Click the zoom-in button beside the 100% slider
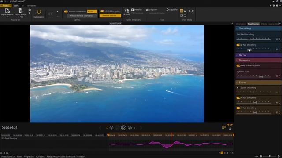Viewport: 282px width, 158px height. coord(278,156)
